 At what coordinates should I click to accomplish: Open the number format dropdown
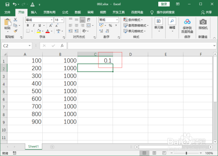pos(117,20)
